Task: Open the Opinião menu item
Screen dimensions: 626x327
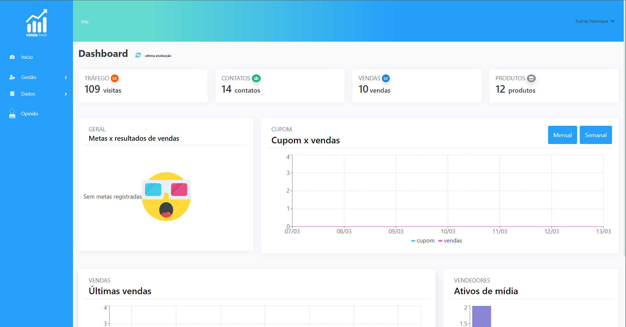Action: click(30, 114)
